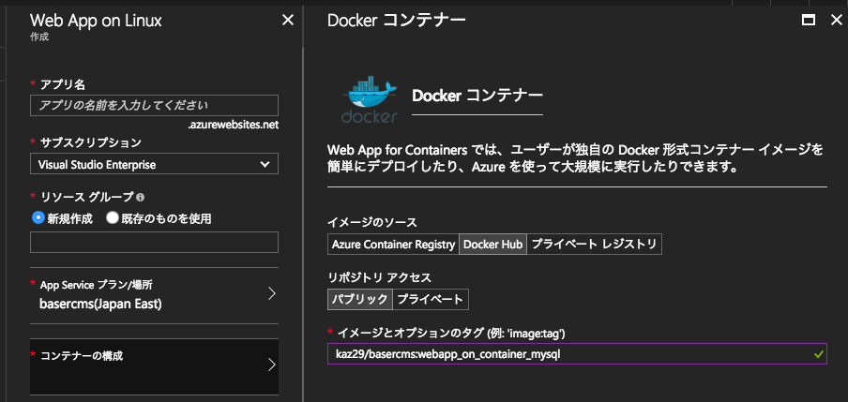Click the .azurewebsites.net suffix text
Screen dimensions: 848x402
tap(234, 126)
